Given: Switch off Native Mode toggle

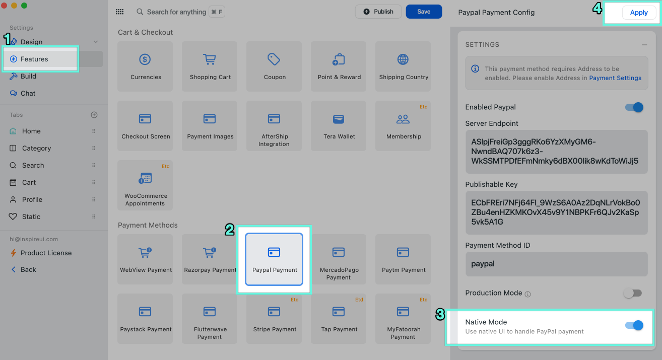Looking at the screenshot, I should pyautogui.click(x=634, y=325).
